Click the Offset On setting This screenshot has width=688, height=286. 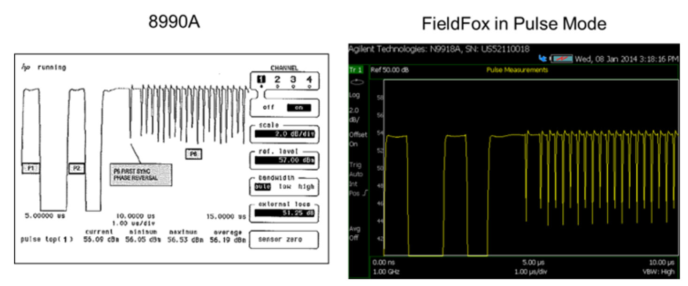tap(358, 139)
